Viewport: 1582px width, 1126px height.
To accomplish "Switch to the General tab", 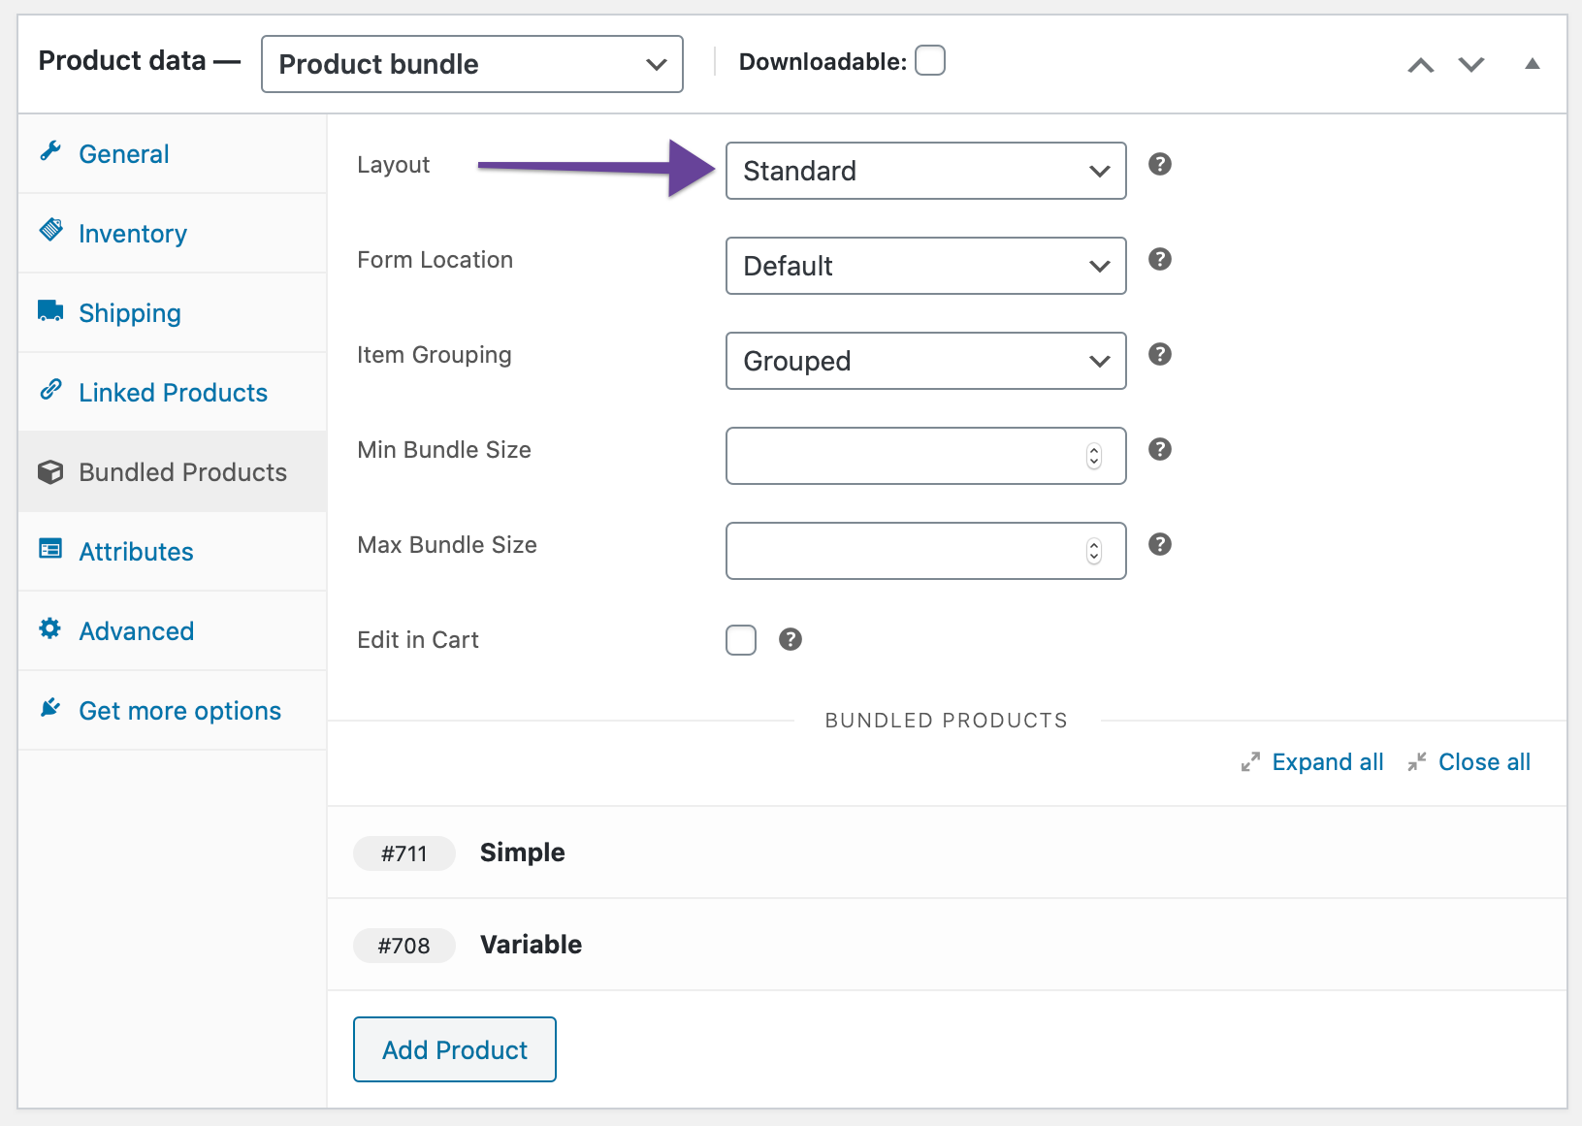I will point(173,154).
